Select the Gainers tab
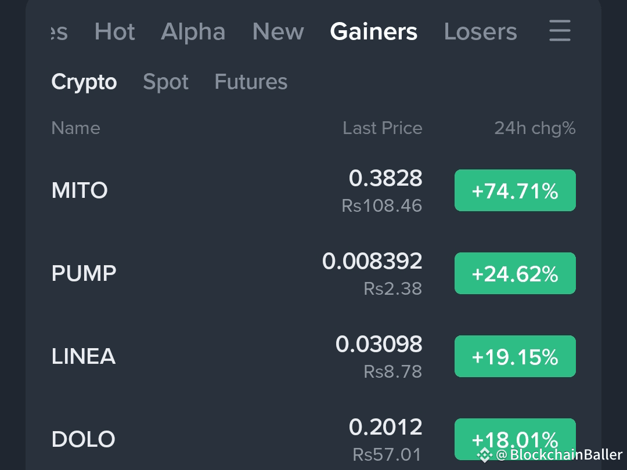627x470 pixels. [373, 31]
